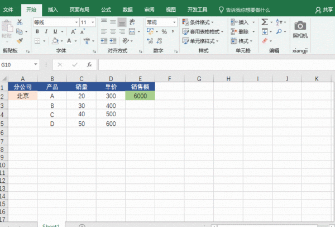
Task: Expand 条件格式 conditional formatting
Action: [198, 22]
